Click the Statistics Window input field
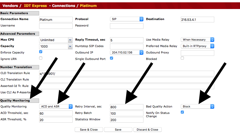 [127, 120]
